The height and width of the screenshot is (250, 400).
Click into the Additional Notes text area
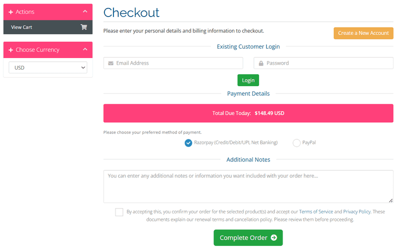coord(248,186)
